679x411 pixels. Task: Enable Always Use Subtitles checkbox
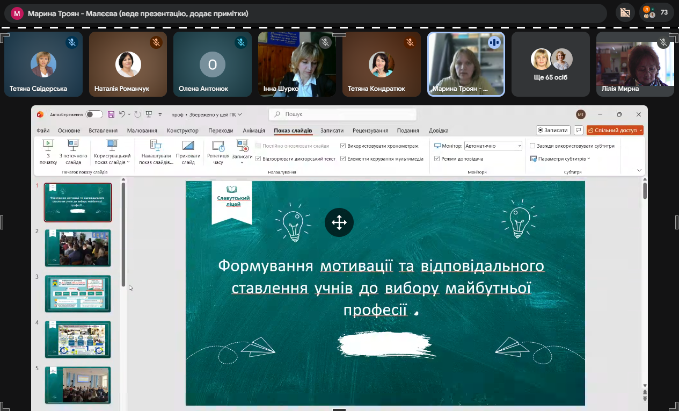pos(532,146)
